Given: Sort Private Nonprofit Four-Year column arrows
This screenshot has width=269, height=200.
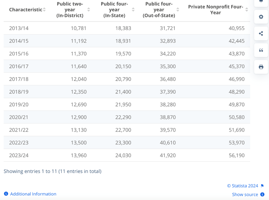Looking at the screenshot, I should pyautogui.click(x=247, y=10).
